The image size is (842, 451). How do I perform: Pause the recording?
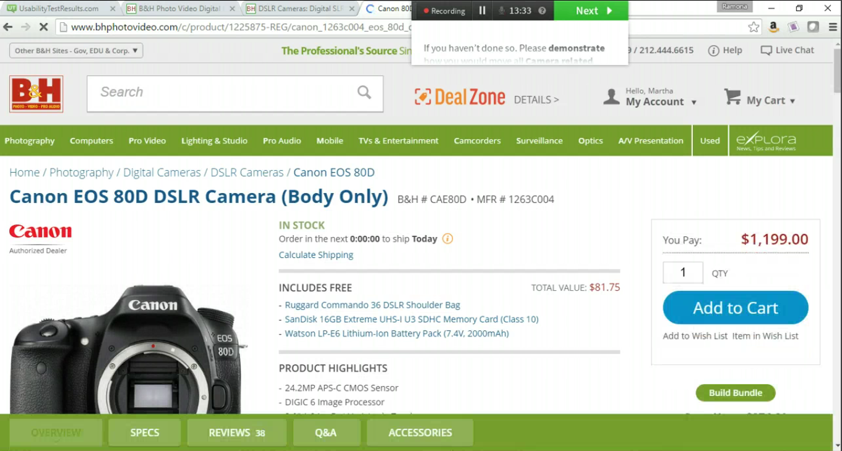[x=482, y=11]
